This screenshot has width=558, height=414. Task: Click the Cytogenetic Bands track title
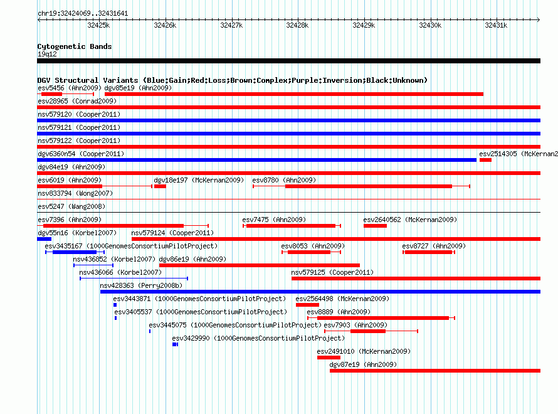75,46
